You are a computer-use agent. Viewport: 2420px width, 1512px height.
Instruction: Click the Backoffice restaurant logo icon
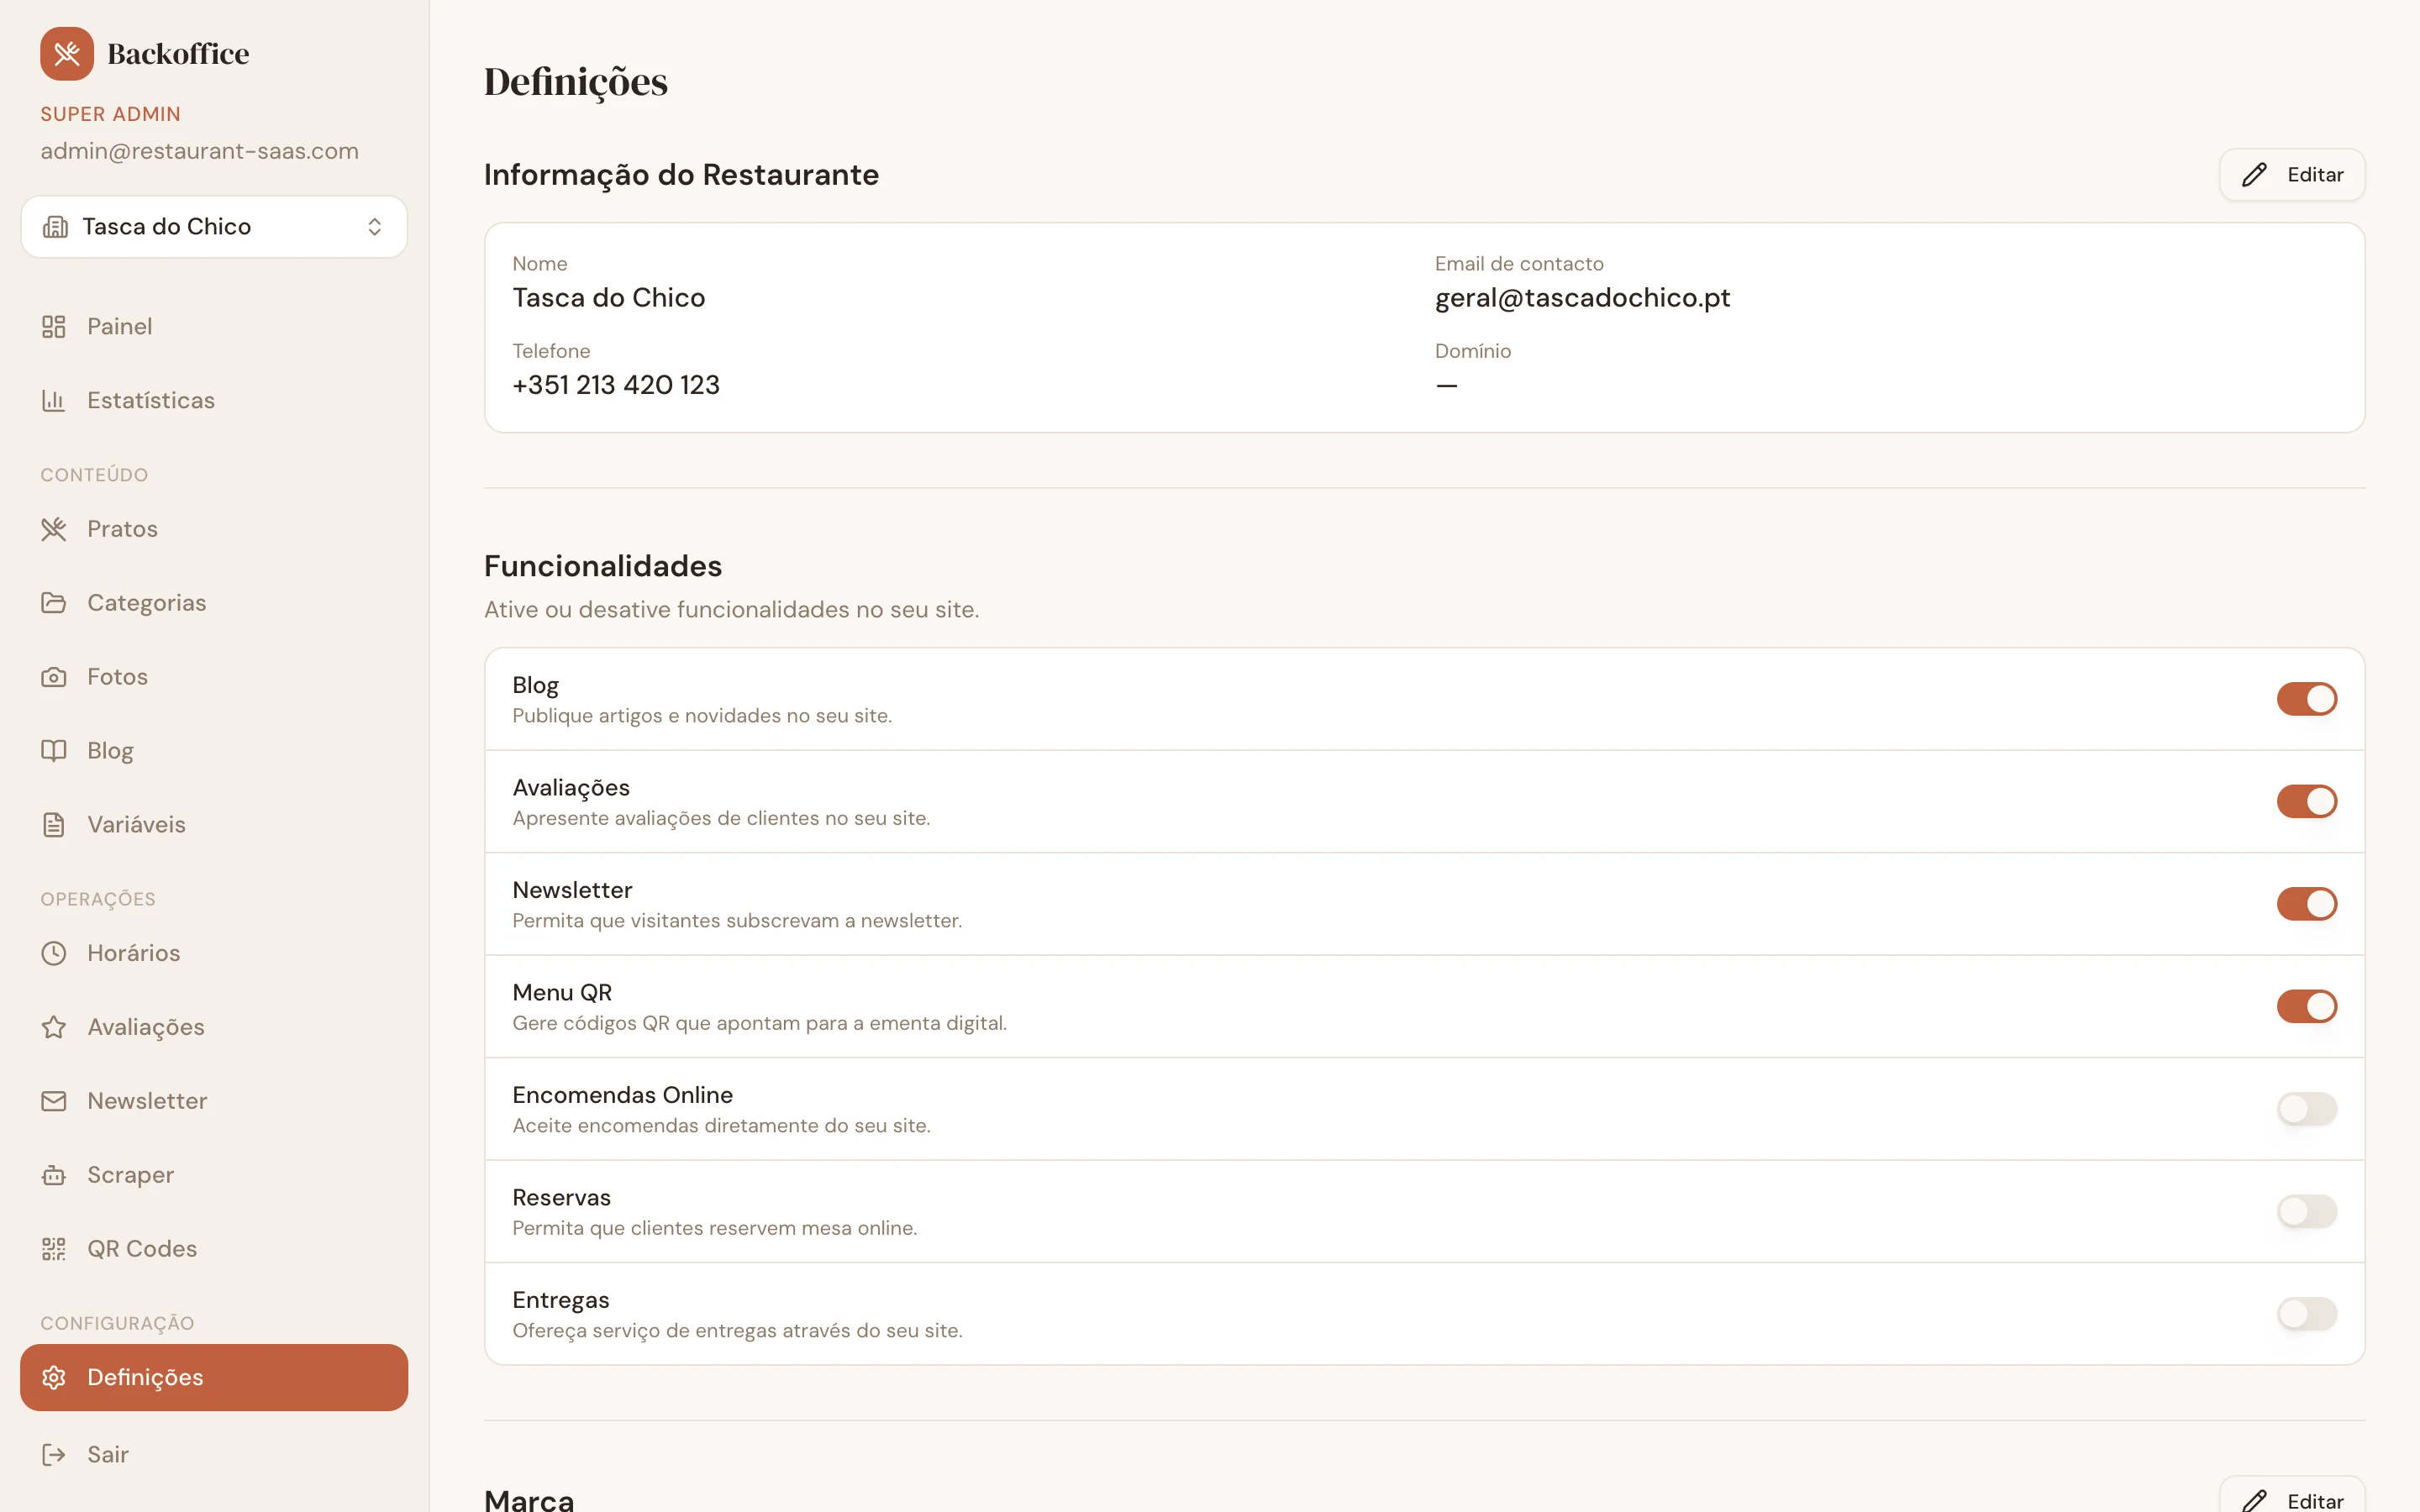pos(66,53)
